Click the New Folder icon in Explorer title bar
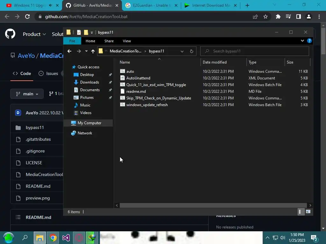This screenshot has width=326, height=244. 86,32
